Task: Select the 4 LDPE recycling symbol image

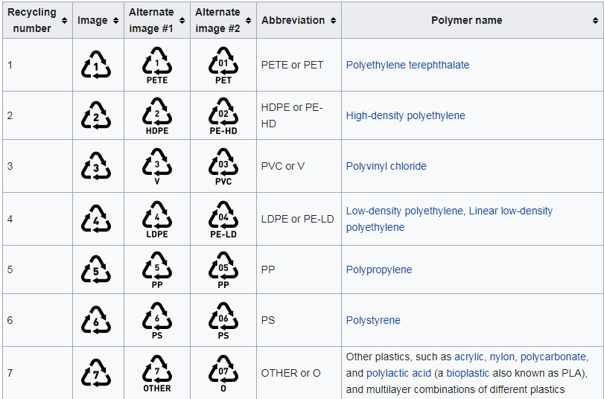Action: [x=157, y=219]
